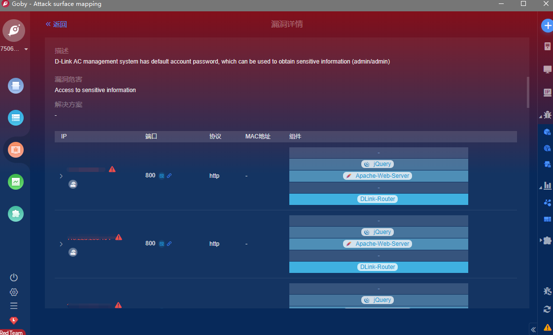Image resolution: width=553 pixels, height=335 pixels.
Task: Open the vulnerability section in left sidebar
Action: point(16,150)
